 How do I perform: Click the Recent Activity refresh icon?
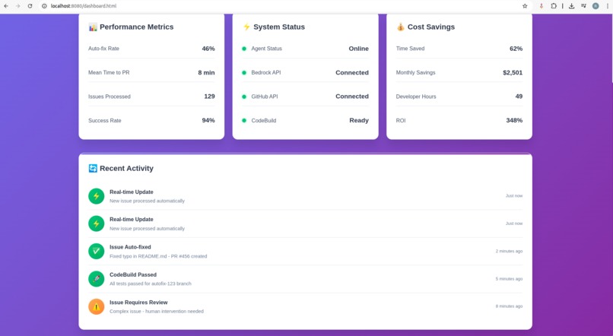click(x=93, y=169)
